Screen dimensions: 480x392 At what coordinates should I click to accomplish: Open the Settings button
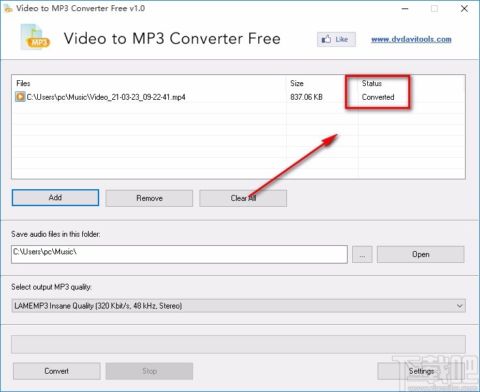tap(421, 371)
